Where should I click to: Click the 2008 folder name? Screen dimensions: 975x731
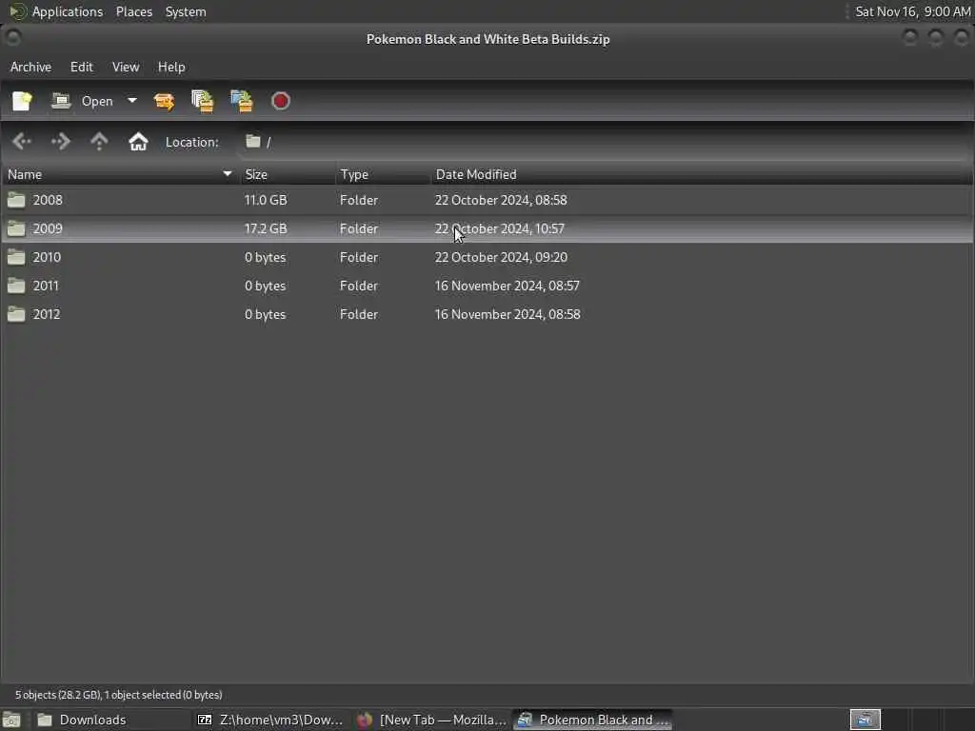[48, 200]
